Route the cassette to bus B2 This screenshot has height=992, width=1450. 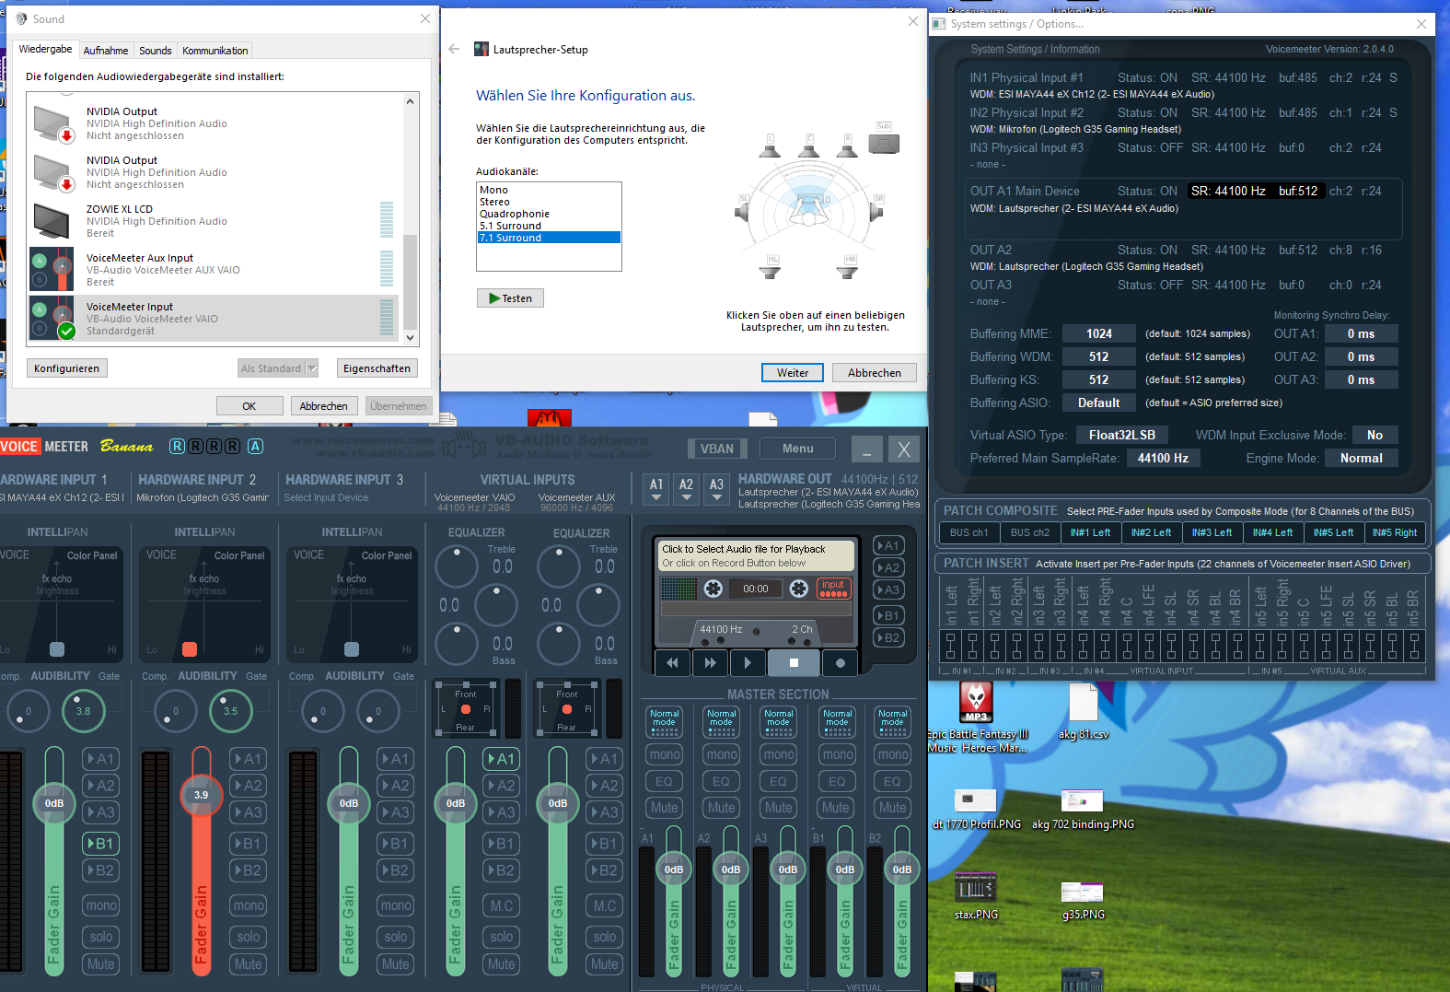[887, 637]
